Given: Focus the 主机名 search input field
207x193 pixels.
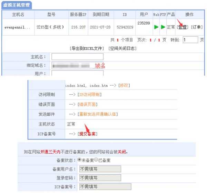Looking at the screenshot, I should point(77,57).
